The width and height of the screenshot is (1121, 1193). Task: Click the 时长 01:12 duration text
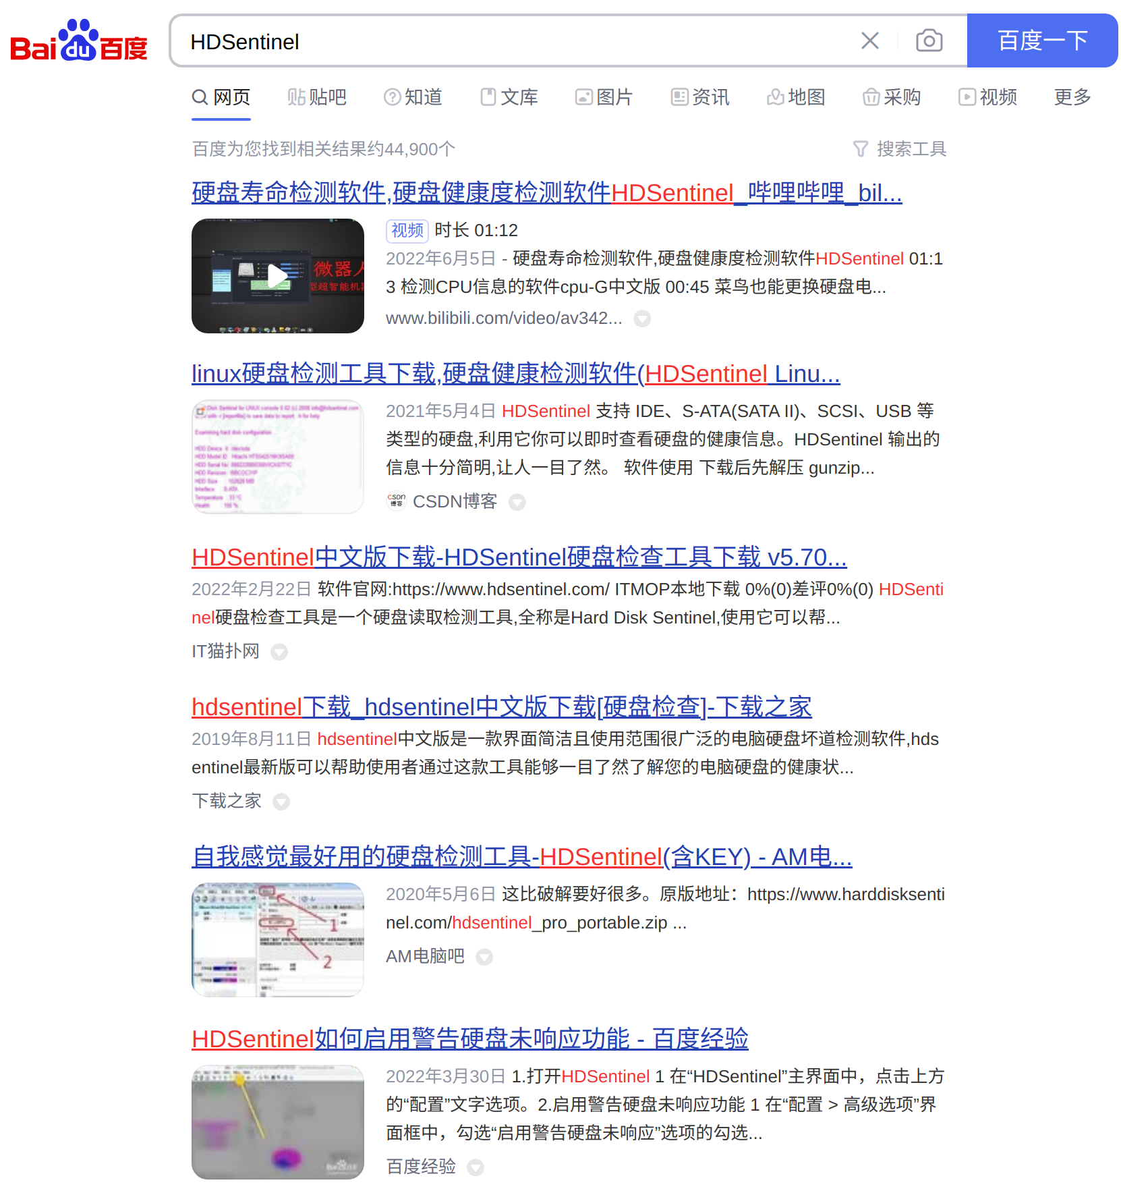click(476, 231)
